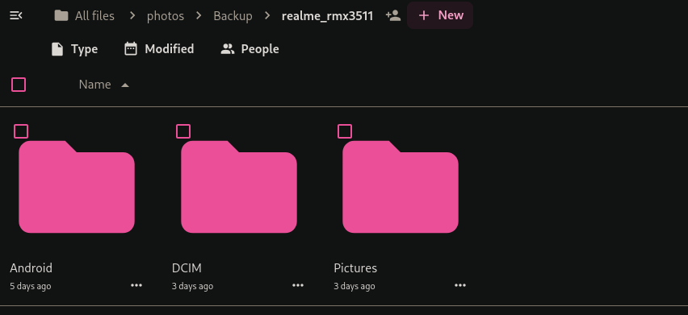
Task: Navigate to photos breadcrumb
Action: pyautogui.click(x=166, y=16)
